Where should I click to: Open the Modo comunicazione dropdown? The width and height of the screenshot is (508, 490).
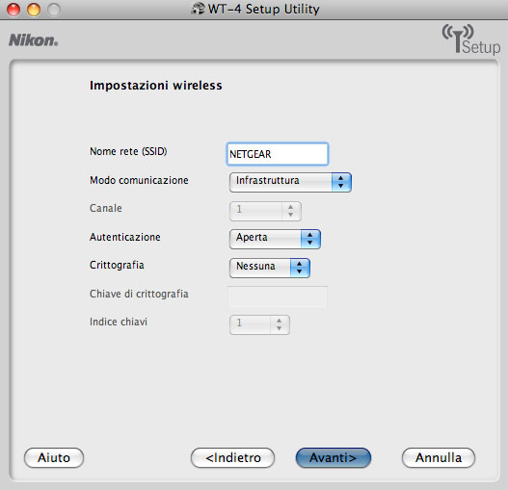290,182
